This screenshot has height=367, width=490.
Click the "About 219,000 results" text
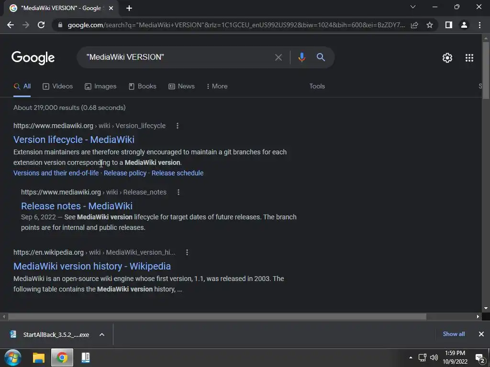69,108
